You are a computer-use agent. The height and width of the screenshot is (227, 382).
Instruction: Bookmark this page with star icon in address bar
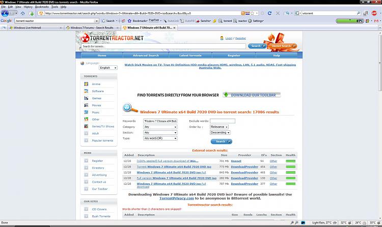(252, 13)
